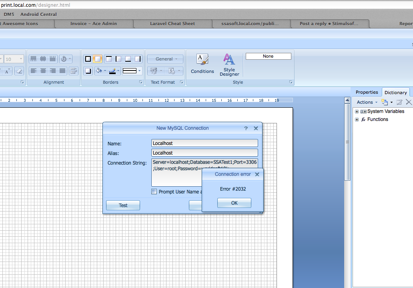
Task: Open the Android Central bookmark
Action: (x=38, y=14)
